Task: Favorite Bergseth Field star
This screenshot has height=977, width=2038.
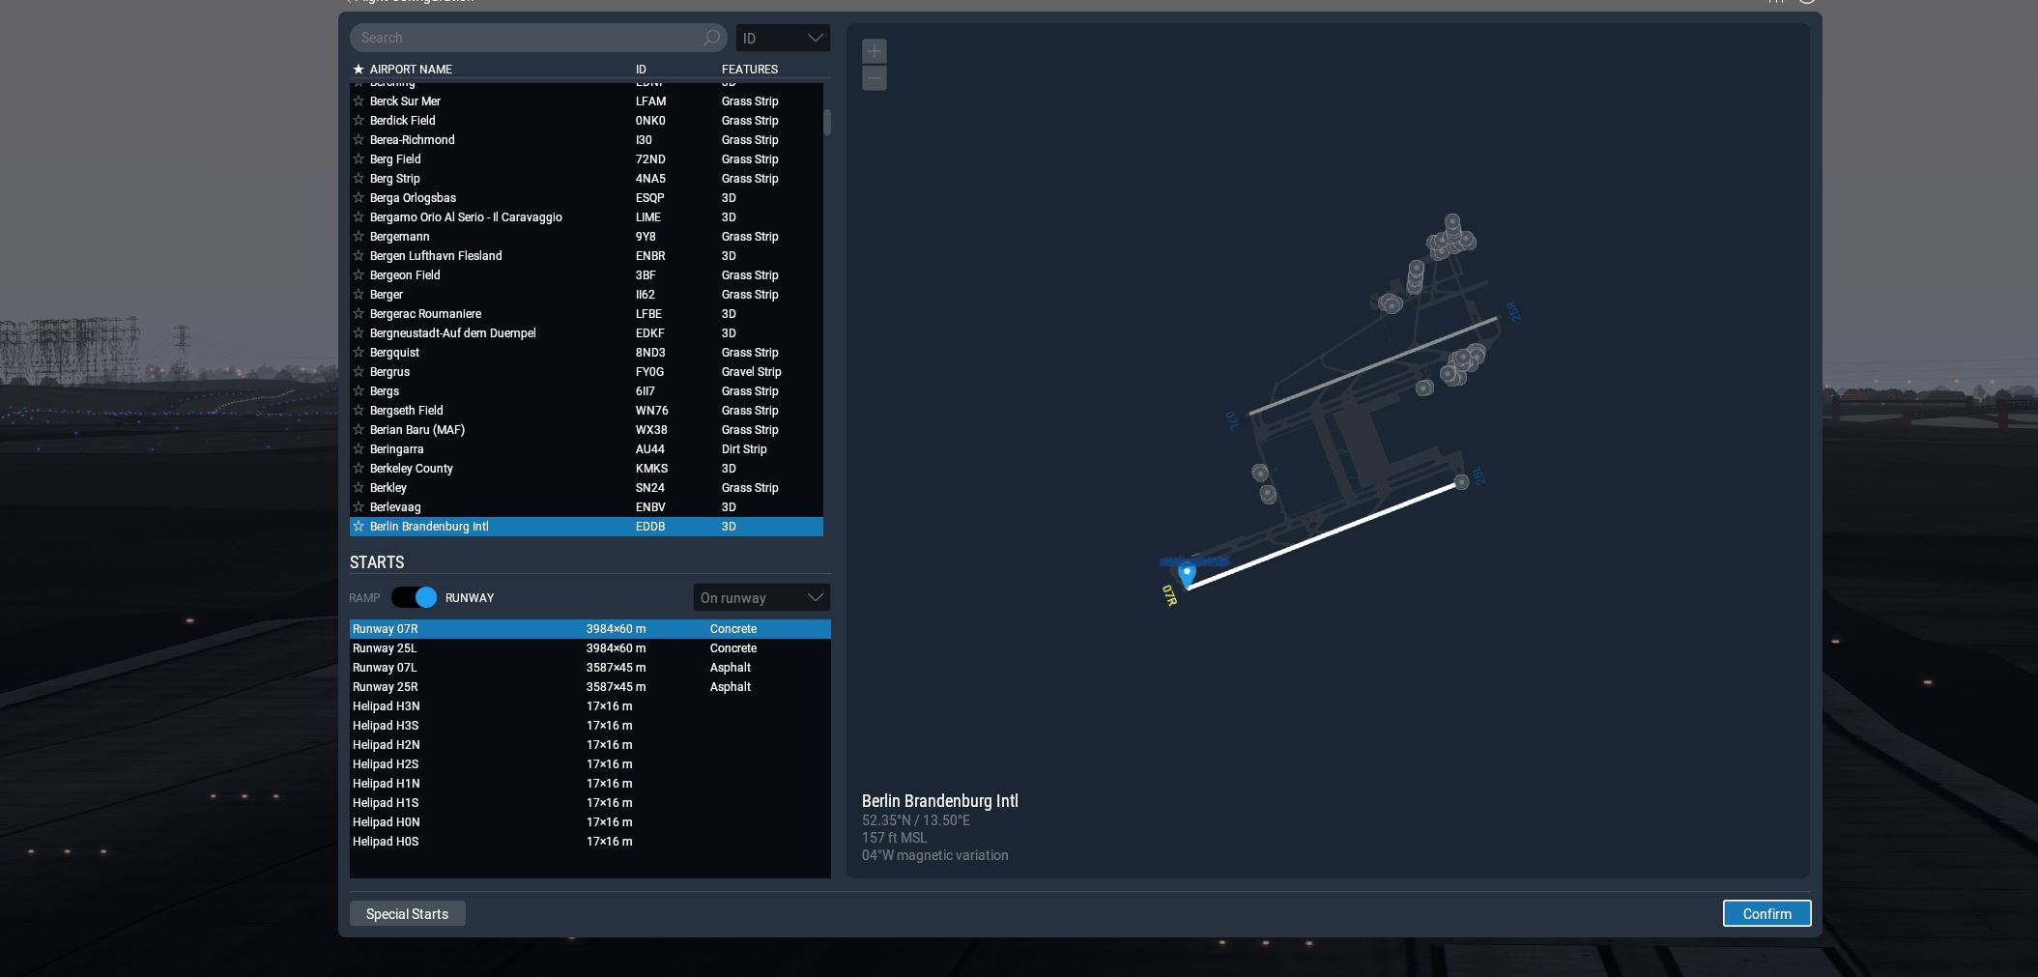Action: coord(359,410)
